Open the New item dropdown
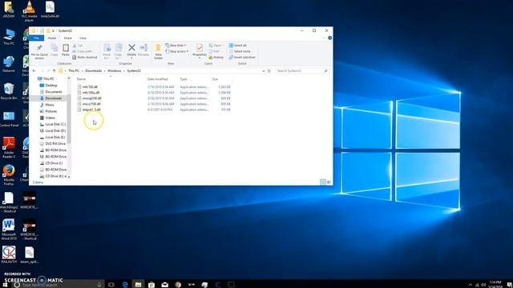 pos(176,46)
